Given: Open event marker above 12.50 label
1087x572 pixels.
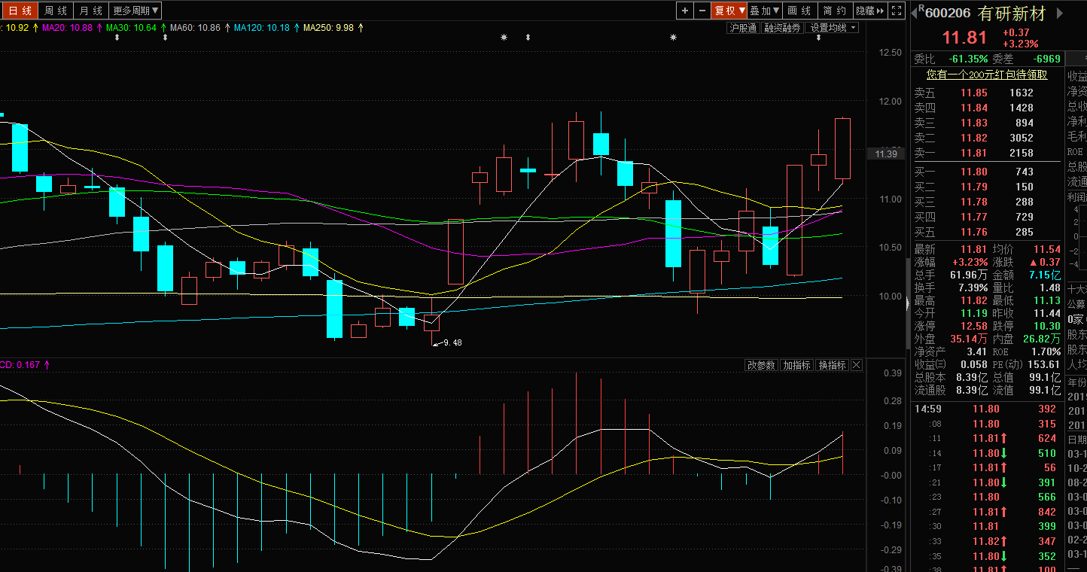Looking at the screenshot, I should [x=818, y=37].
